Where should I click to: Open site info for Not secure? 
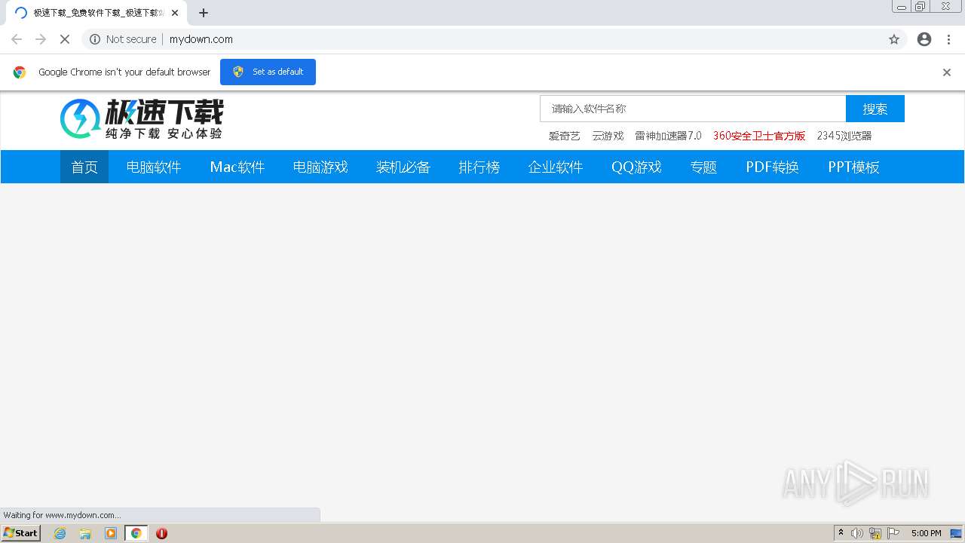click(123, 39)
